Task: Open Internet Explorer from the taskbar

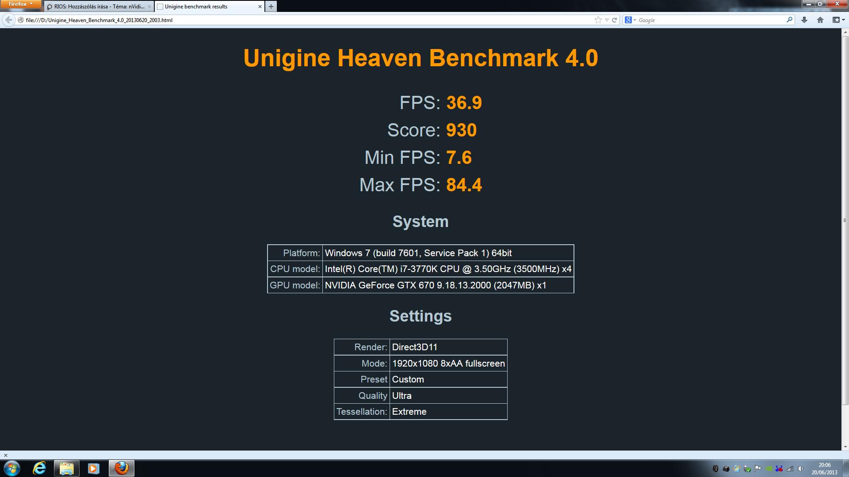Action: (x=39, y=468)
